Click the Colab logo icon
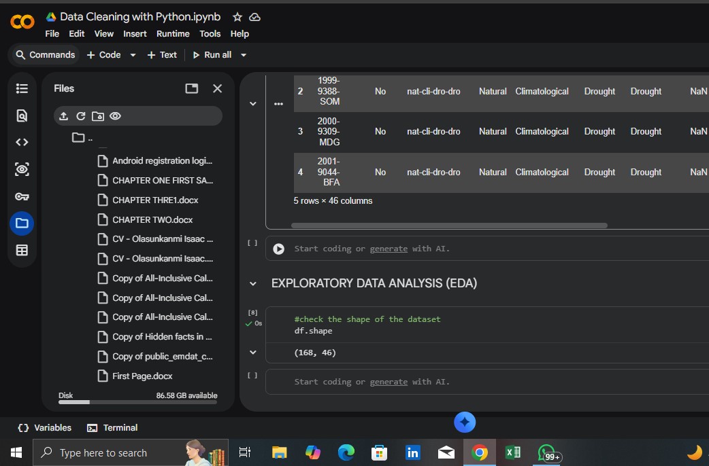The height and width of the screenshot is (466, 709). pyautogui.click(x=22, y=21)
